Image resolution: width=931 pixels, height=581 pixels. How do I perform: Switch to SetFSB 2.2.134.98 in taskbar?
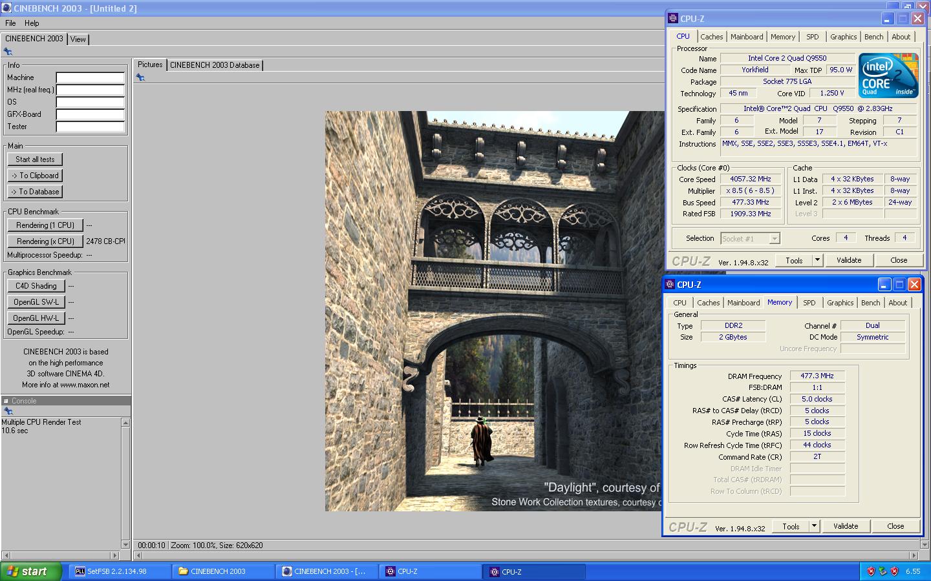click(120, 571)
